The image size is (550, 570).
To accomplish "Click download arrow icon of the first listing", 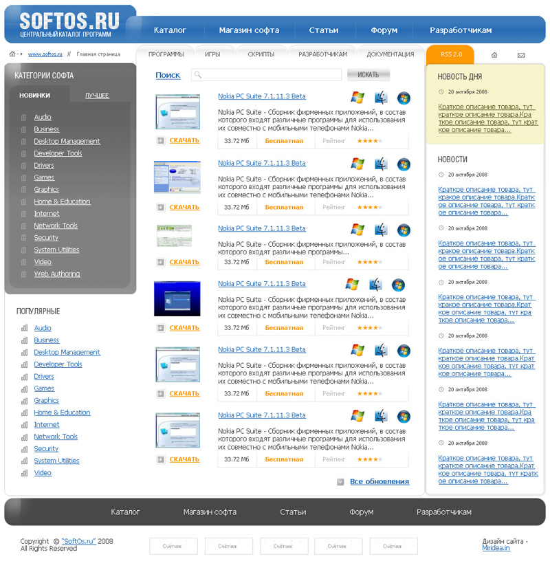I will click(160, 141).
